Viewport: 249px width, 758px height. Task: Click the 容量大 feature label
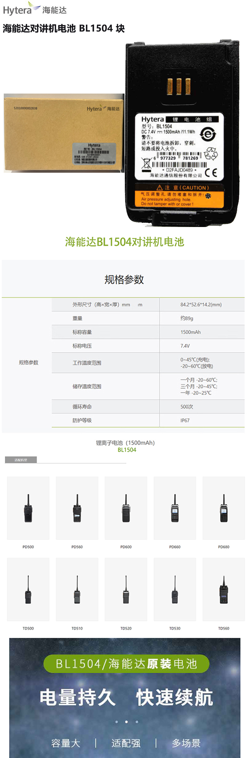click(66, 743)
